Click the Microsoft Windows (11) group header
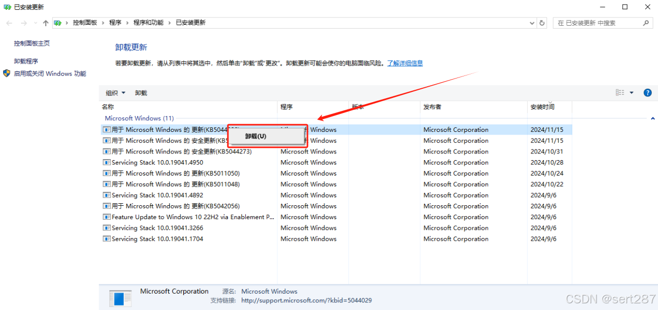This screenshot has width=658, height=310. coord(139,118)
